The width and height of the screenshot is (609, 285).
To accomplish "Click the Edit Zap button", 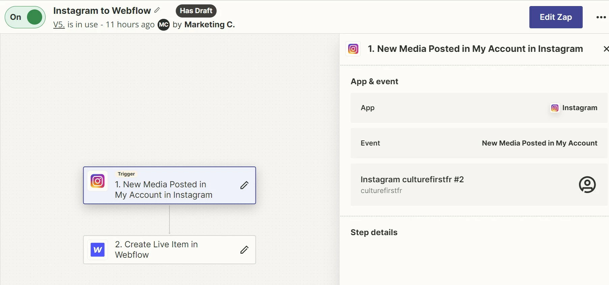I will pyautogui.click(x=556, y=17).
